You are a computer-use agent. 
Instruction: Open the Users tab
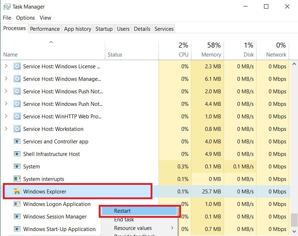coord(123,29)
